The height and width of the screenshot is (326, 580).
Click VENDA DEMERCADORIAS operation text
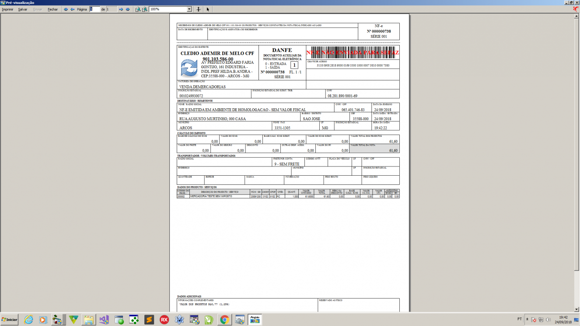pyautogui.click(x=203, y=87)
